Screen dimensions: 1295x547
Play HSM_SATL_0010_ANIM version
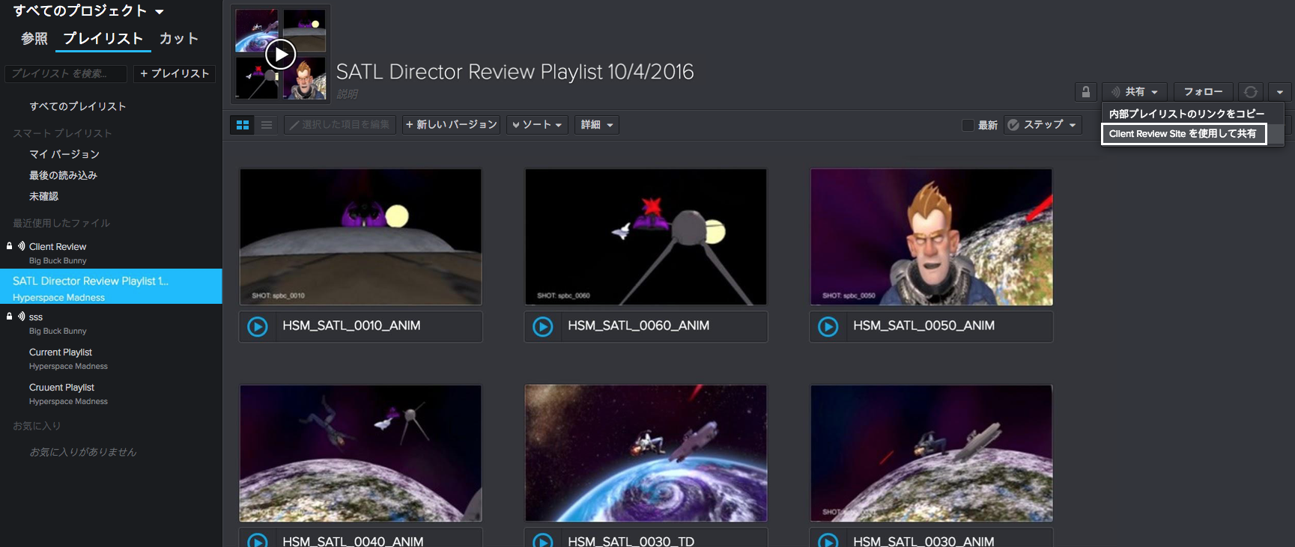tap(258, 326)
